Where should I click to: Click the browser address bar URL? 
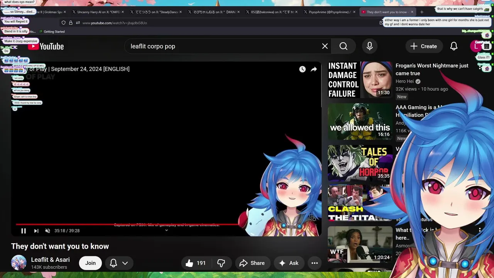[115, 23]
